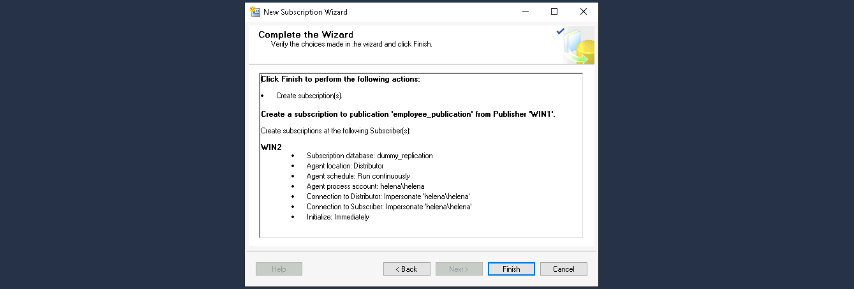Click the wizard graphic in the header
Image resolution: width=854 pixels, height=289 pixels.
pyautogui.click(x=577, y=45)
